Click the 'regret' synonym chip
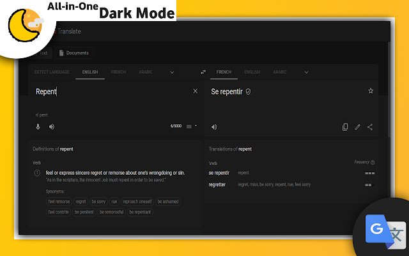 (81, 202)
